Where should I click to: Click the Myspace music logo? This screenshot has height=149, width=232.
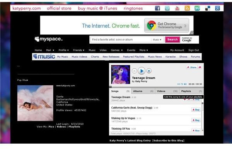click(44, 56)
